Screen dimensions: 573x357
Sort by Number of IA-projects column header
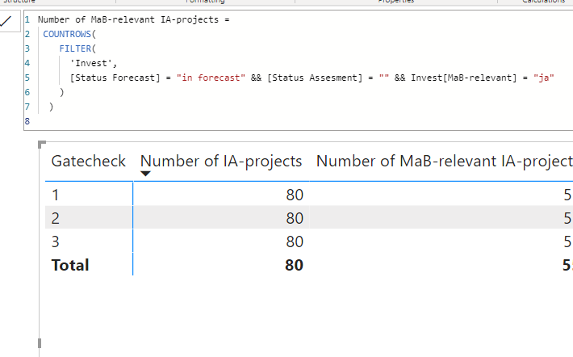pos(221,161)
